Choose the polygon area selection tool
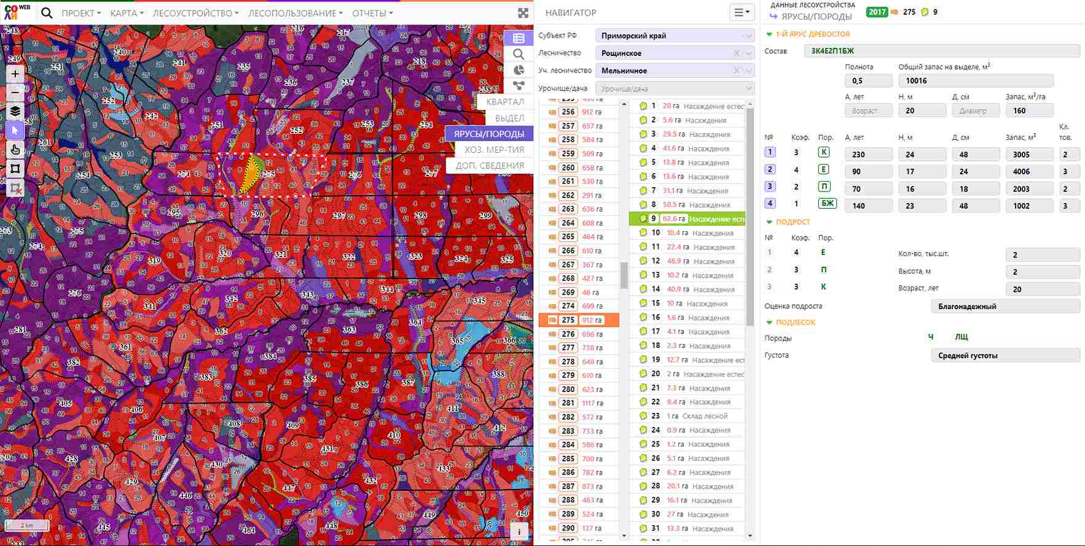1085x546 pixels. click(15, 169)
